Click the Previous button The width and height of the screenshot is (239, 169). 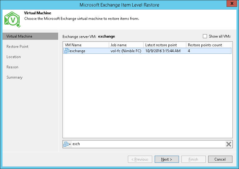pos(140,159)
